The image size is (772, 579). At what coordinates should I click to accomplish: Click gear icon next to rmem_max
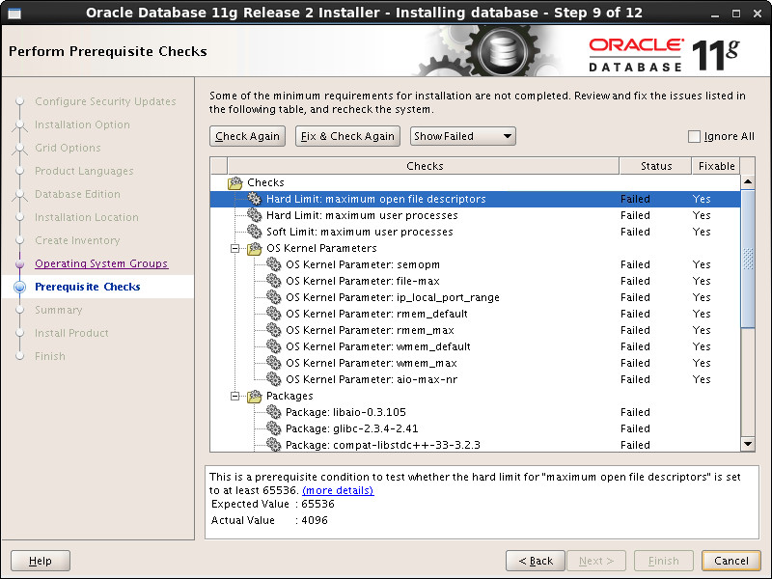click(274, 330)
